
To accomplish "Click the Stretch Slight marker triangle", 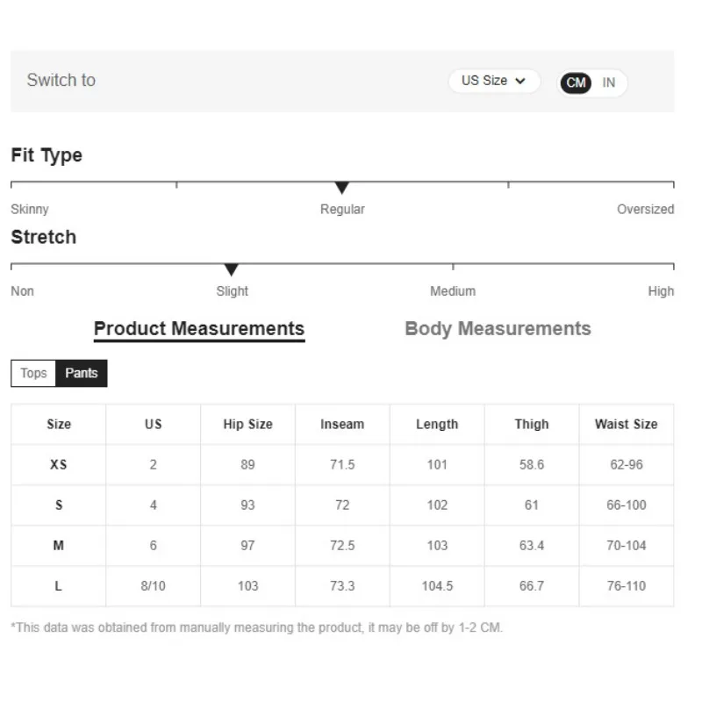I will click(231, 269).
